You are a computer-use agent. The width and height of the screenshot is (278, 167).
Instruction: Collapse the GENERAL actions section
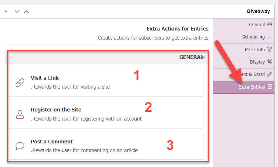point(203,57)
